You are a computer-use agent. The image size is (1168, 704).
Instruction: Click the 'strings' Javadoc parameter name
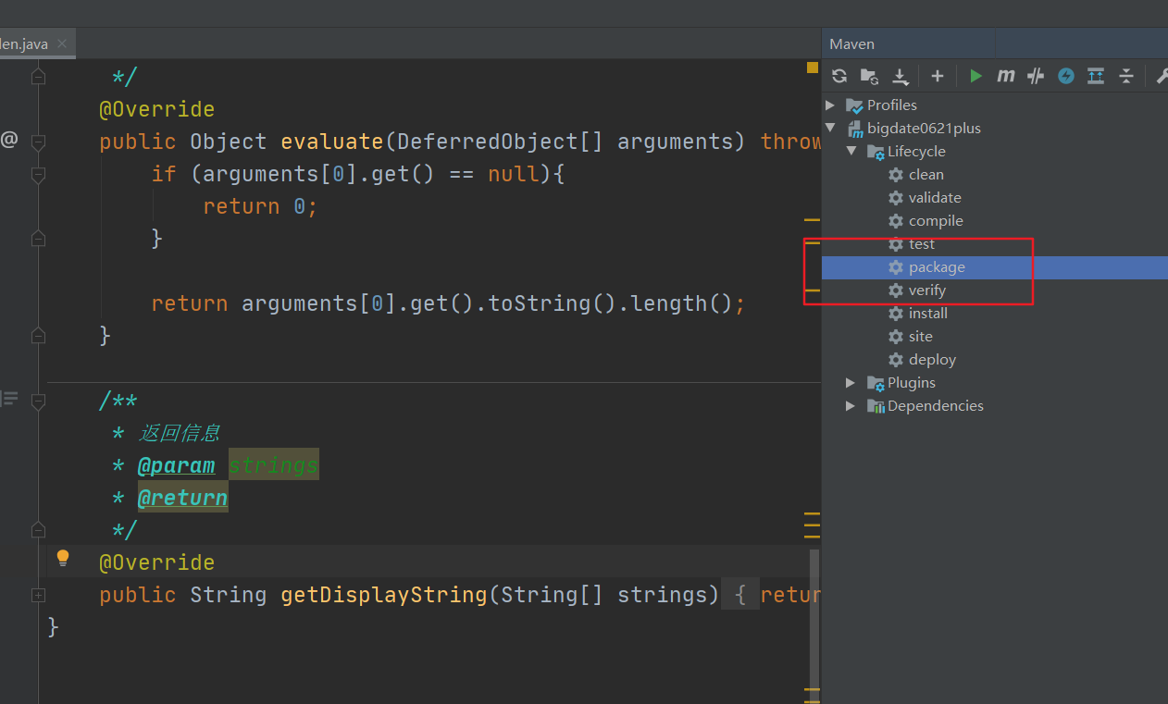coord(274,465)
